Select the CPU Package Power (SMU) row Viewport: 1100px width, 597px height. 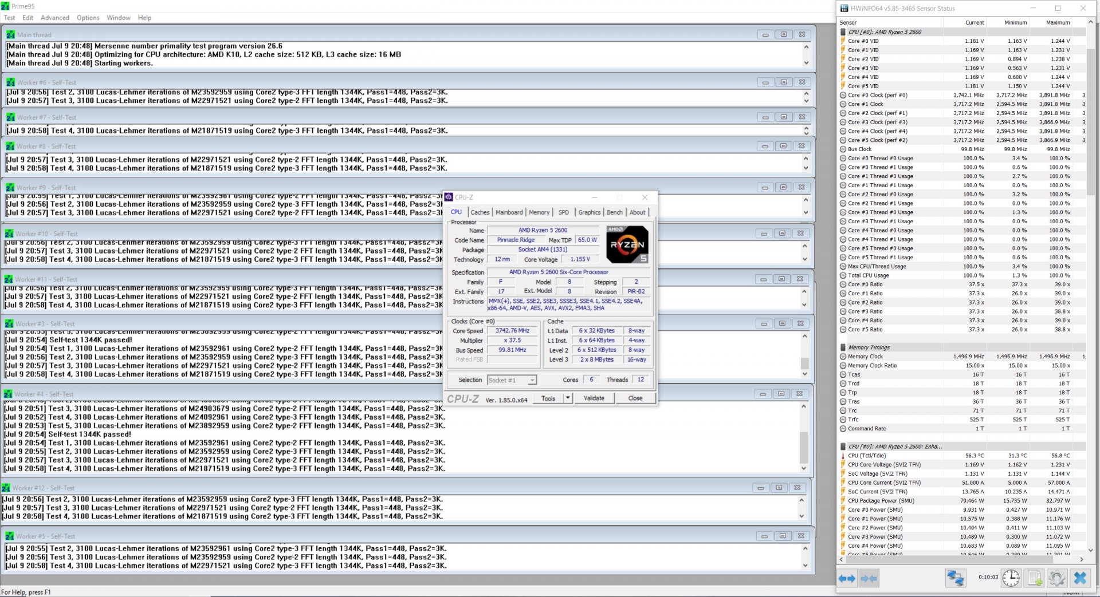[962, 501]
